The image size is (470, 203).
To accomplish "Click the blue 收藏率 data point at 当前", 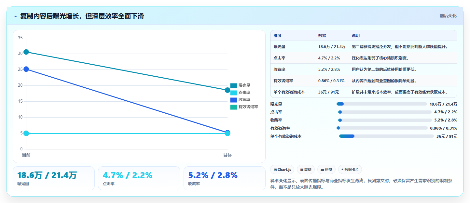I will click(26, 69).
